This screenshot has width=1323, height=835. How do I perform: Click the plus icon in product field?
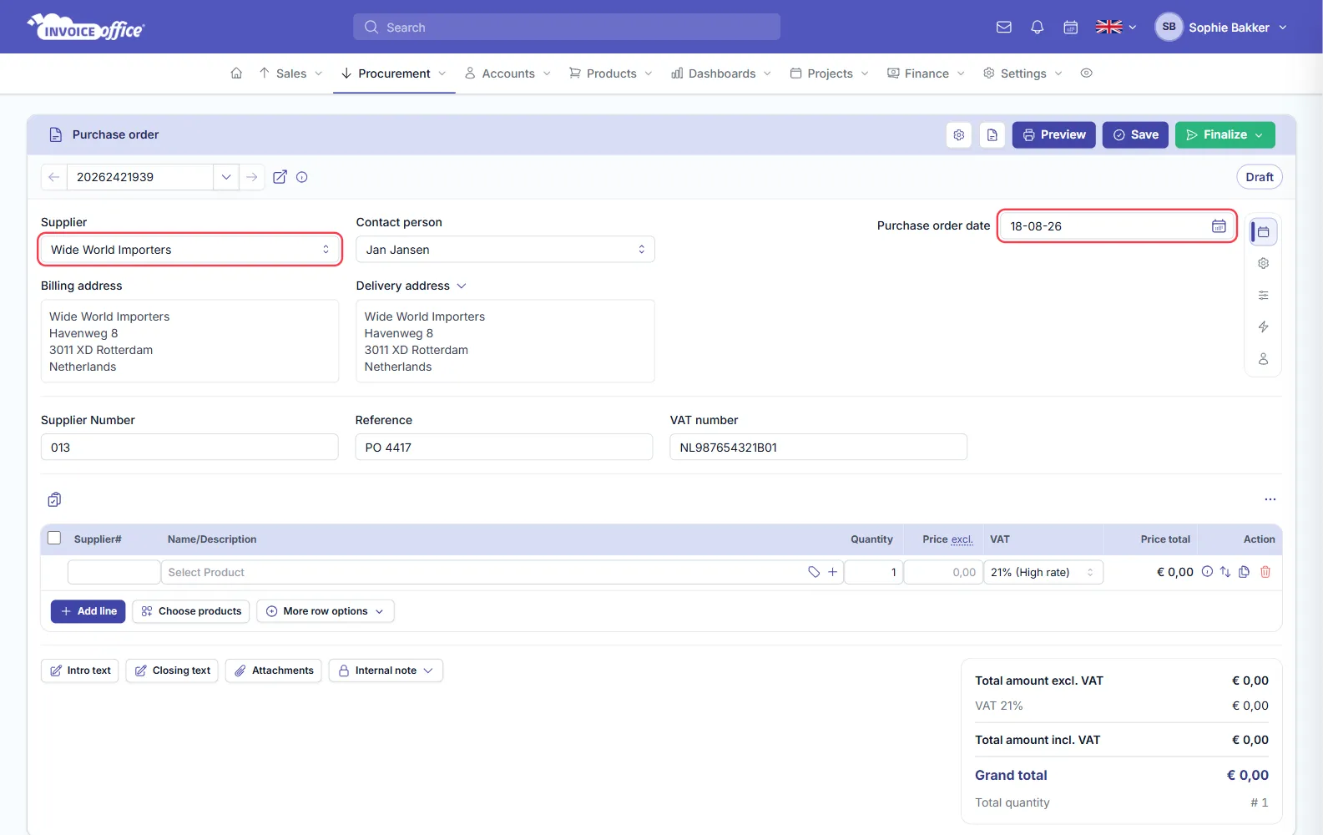tap(832, 572)
